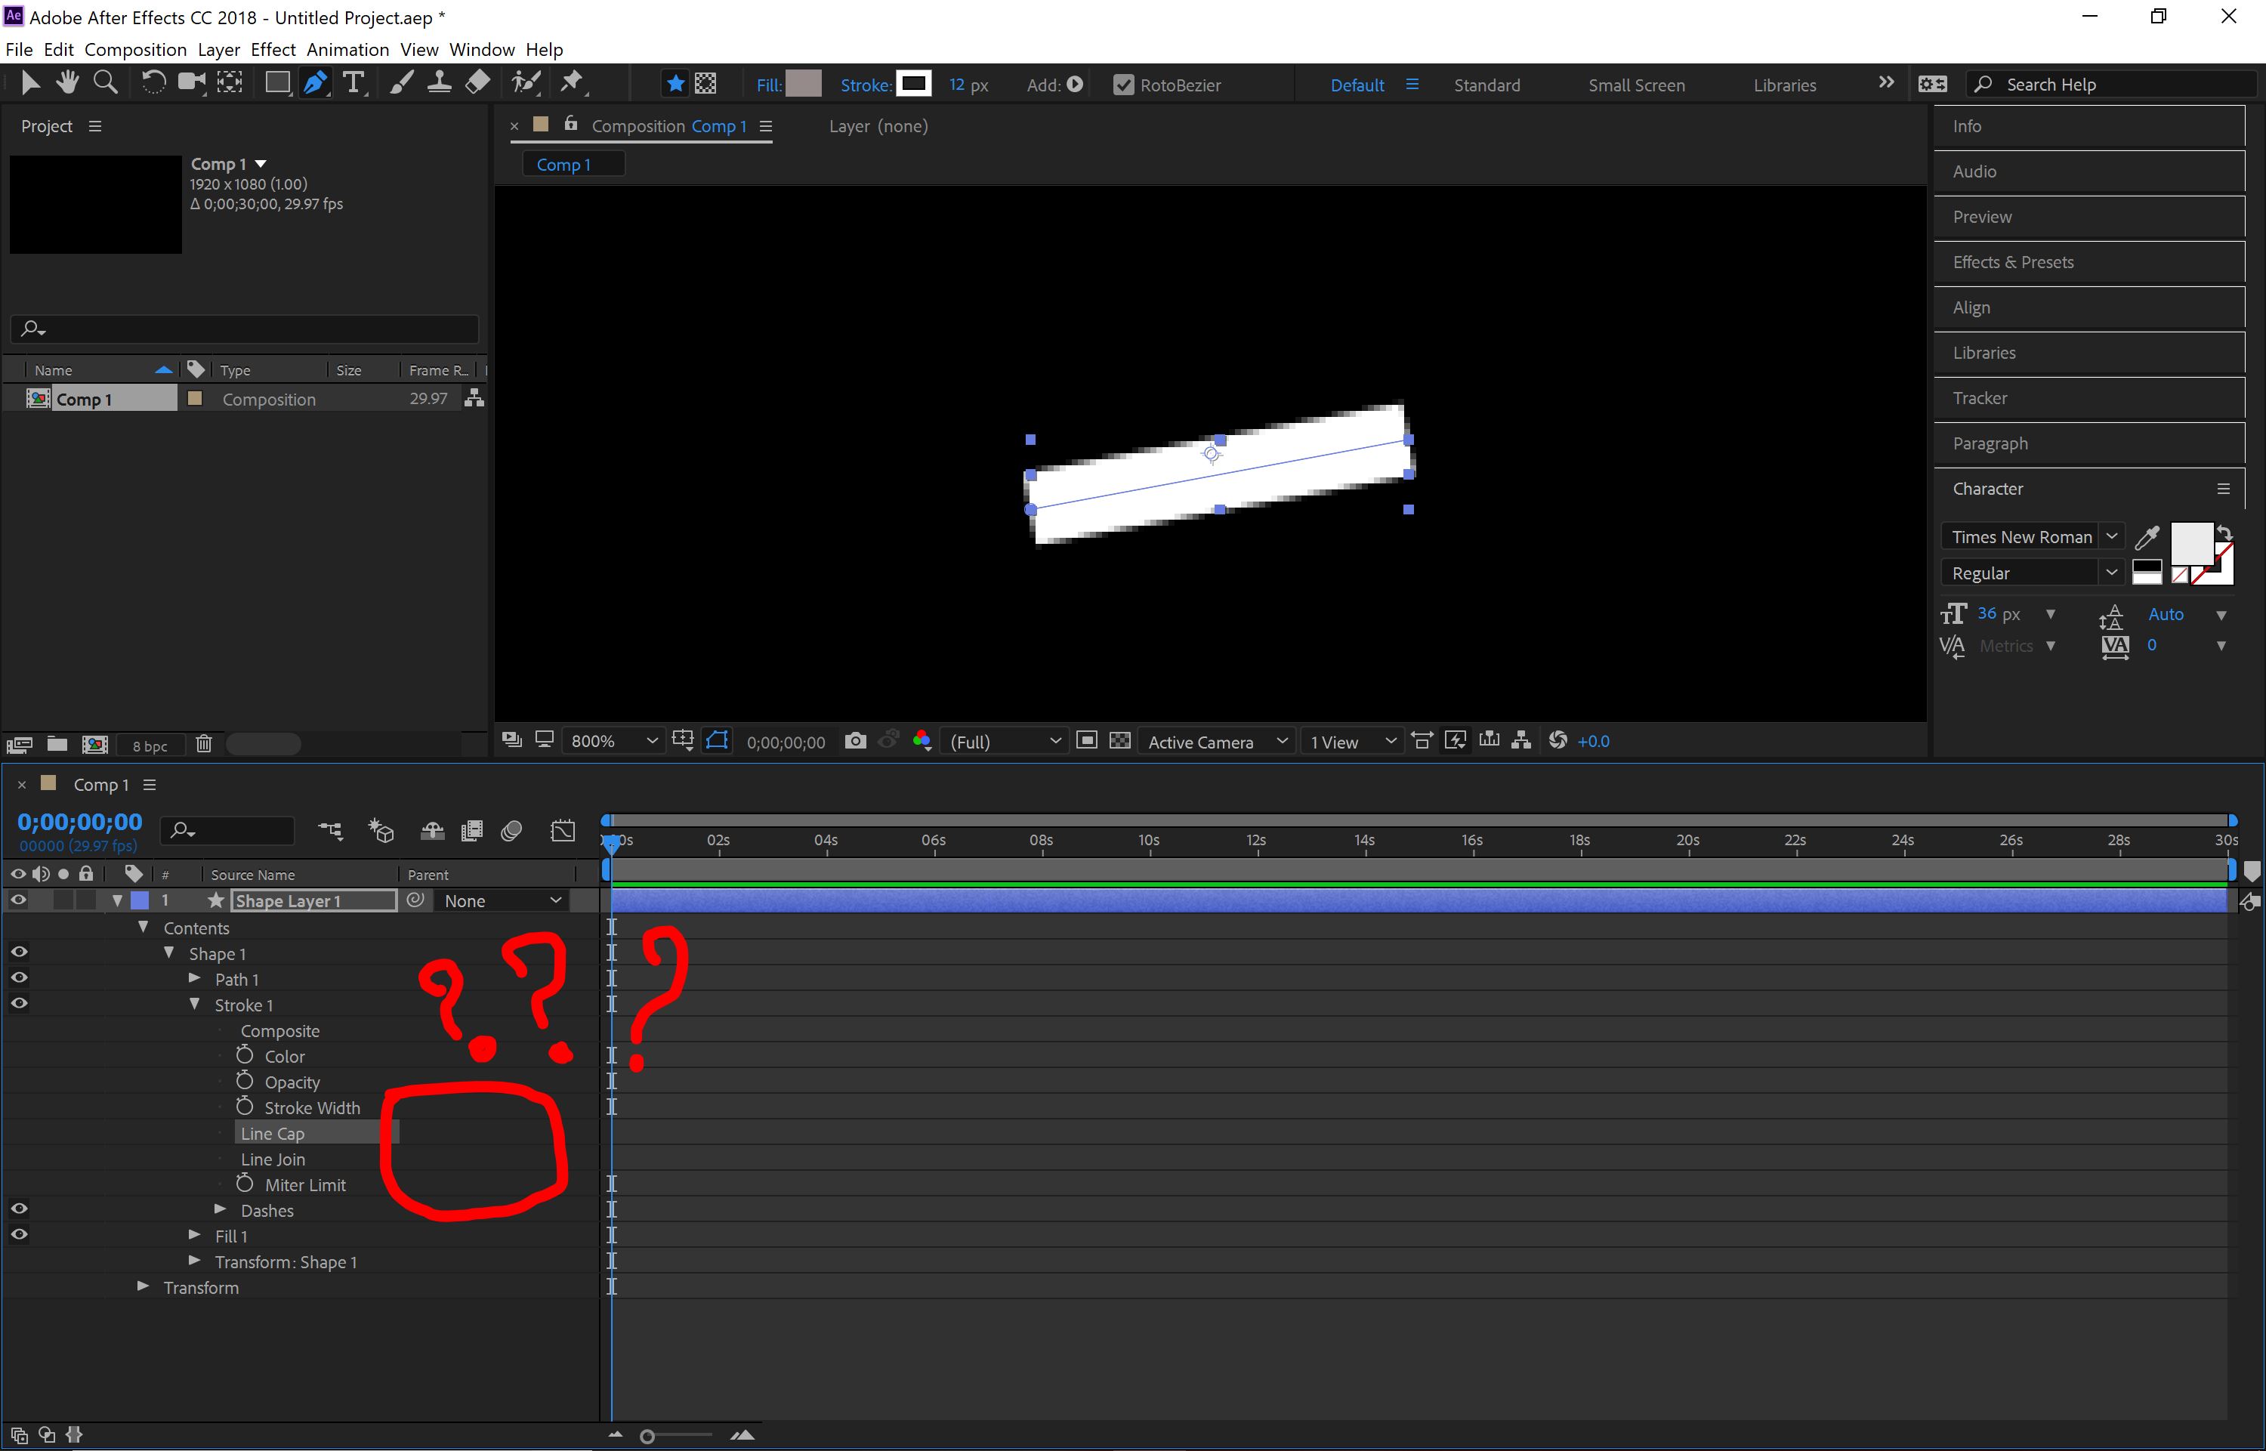2266x1451 pixels.
Task: Open the Effects & Presets panel
Action: (x=2012, y=262)
